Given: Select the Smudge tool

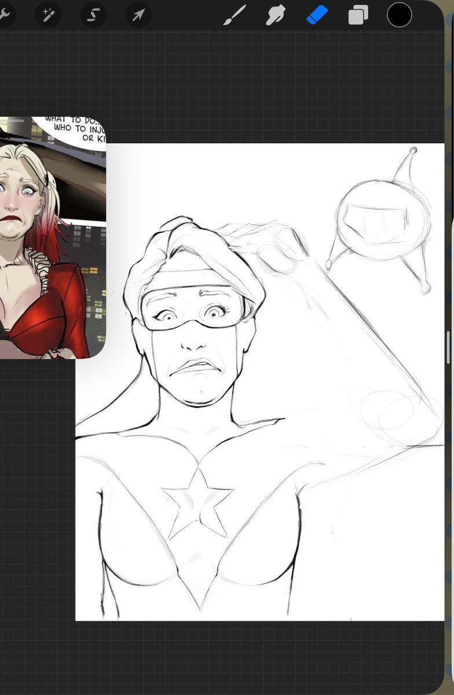Looking at the screenshot, I should pyautogui.click(x=276, y=16).
